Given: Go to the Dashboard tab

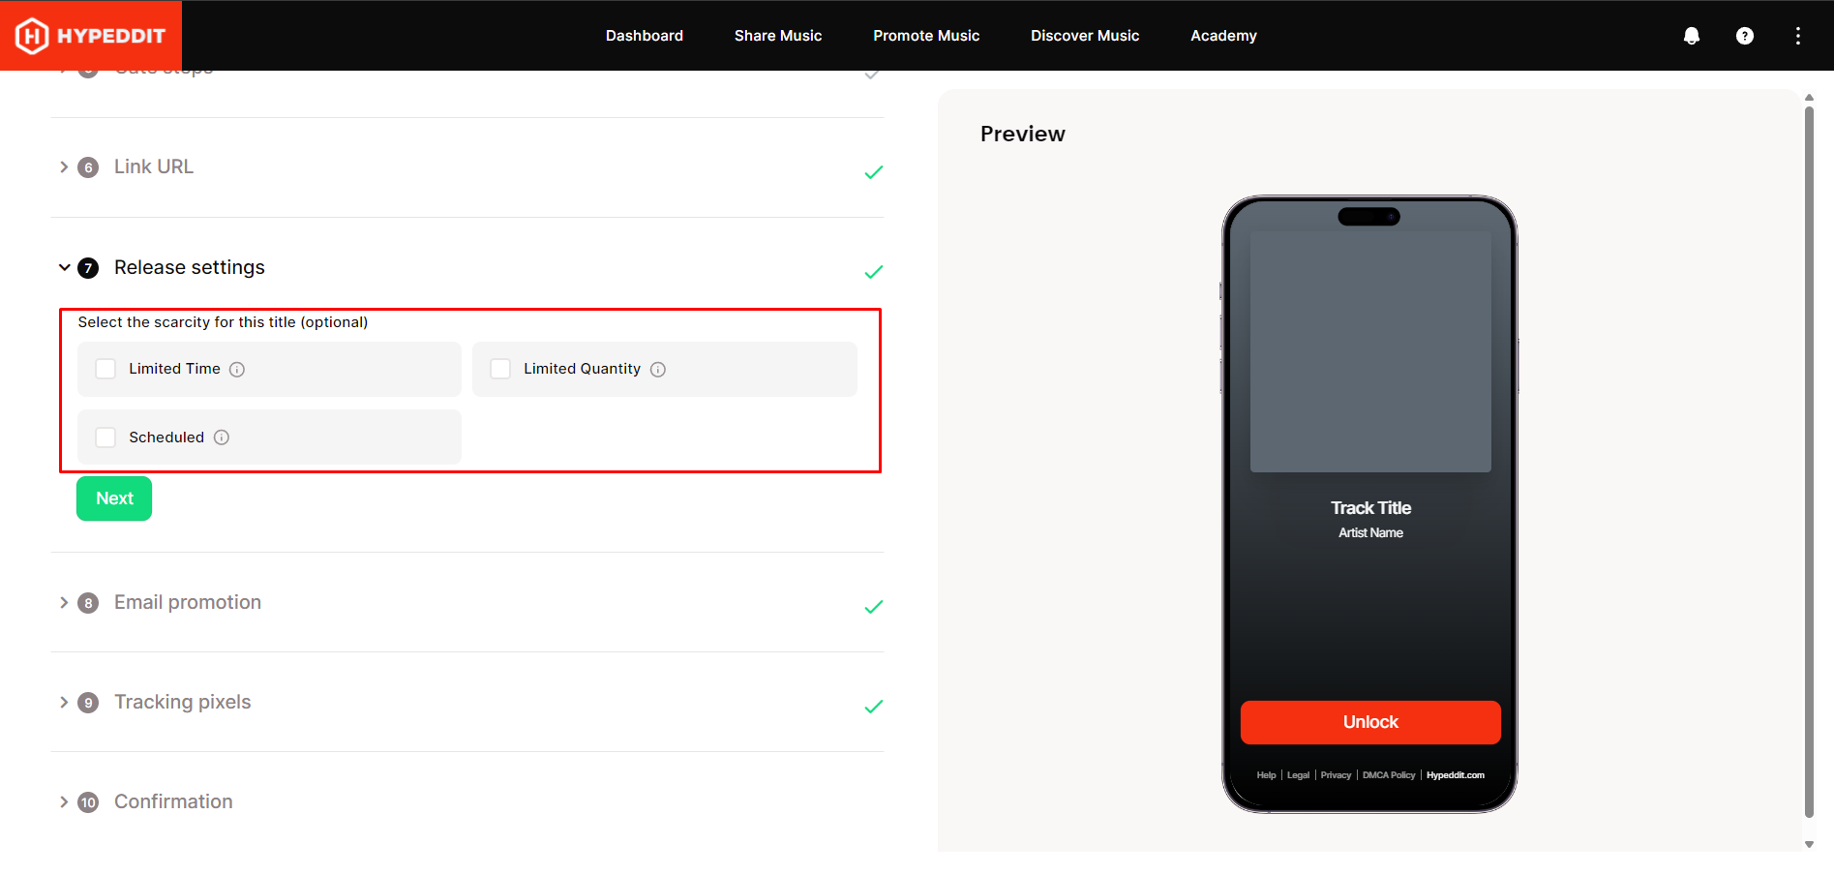Looking at the screenshot, I should (x=645, y=36).
